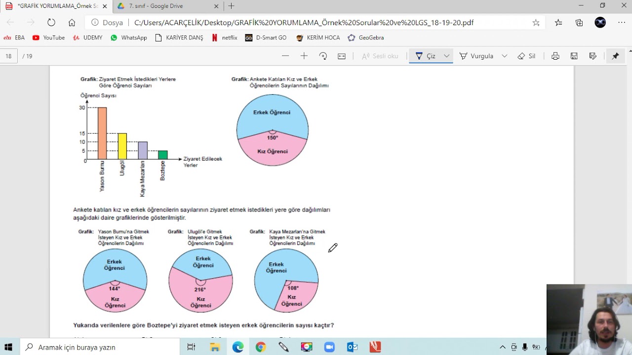Open the EBA bookmark
The width and height of the screenshot is (632, 355).
tap(14, 37)
